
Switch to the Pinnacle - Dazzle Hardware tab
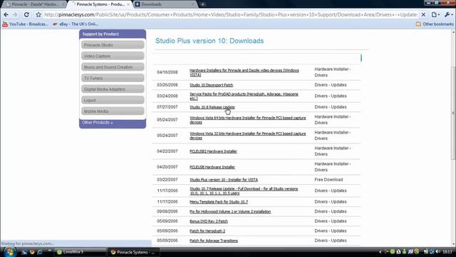34,4
